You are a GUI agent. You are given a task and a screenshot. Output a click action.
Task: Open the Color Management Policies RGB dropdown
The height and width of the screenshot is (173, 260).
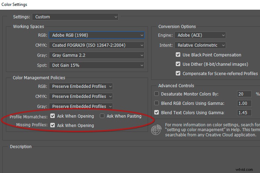[x=81, y=86]
